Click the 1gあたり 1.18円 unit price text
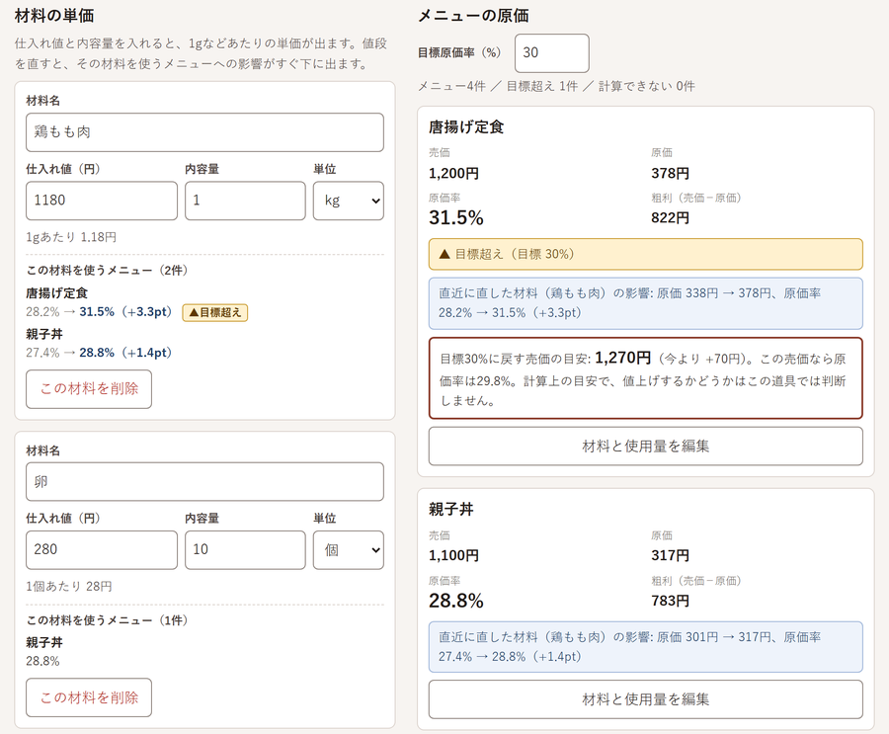This screenshot has height=734, width=889. coord(71,237)
